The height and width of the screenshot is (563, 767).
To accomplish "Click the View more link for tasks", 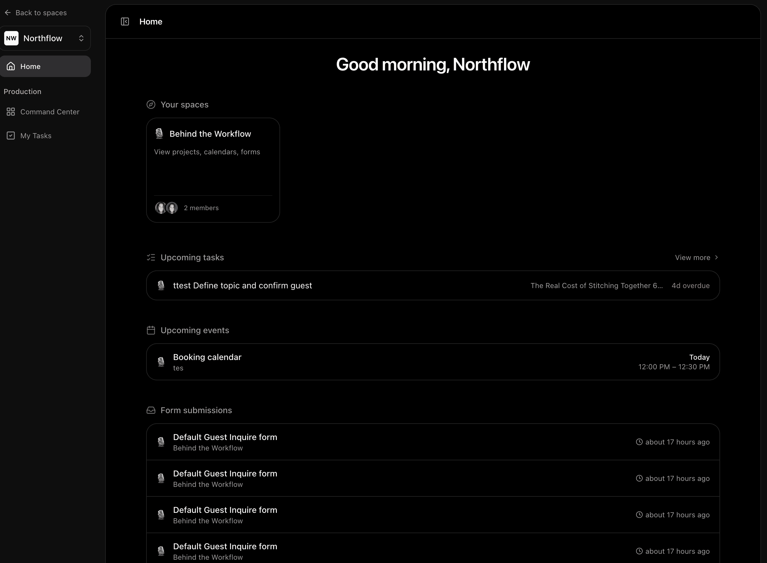I will pyautogui.click(x=692, y=258).
